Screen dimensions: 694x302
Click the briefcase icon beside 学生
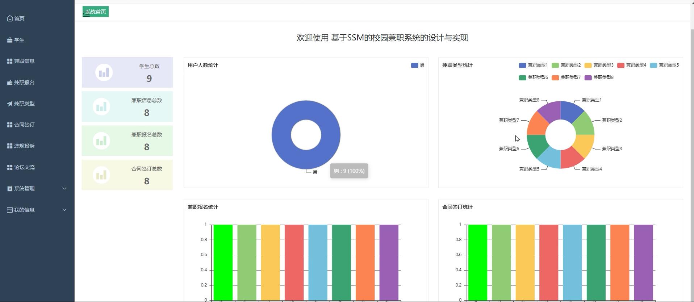10,40
